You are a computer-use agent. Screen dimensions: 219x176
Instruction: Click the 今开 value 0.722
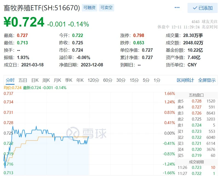[77, 36]
